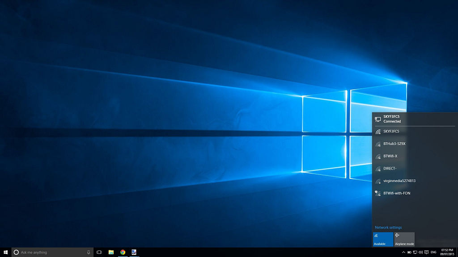Open the Action Center notifications icon
The width and height of the screenshot is (458, 257).
(426, 253)
